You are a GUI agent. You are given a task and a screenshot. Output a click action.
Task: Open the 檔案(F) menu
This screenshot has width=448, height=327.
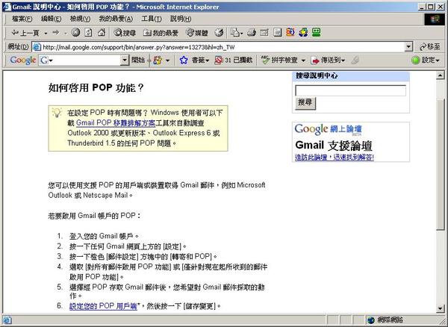pos(22,19)
